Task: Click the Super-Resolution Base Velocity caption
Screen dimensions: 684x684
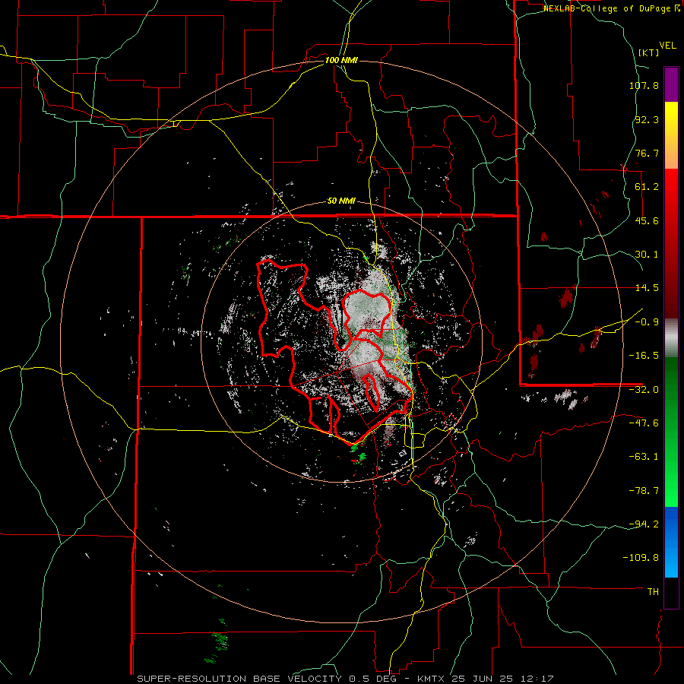Action: point(345,679)
